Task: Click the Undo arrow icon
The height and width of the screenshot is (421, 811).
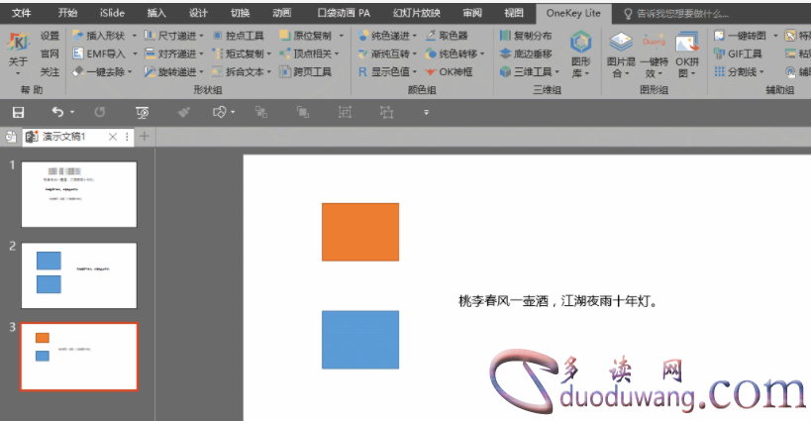Action: pos(57,113)
